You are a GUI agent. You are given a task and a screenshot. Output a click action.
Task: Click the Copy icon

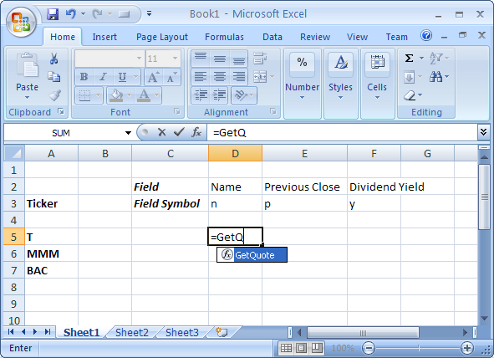click(54, 77)
